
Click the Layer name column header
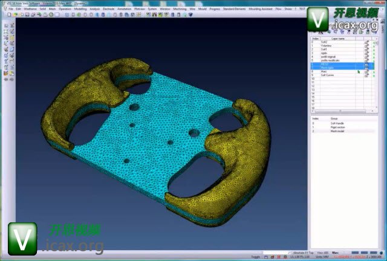[x=338, y=39]
